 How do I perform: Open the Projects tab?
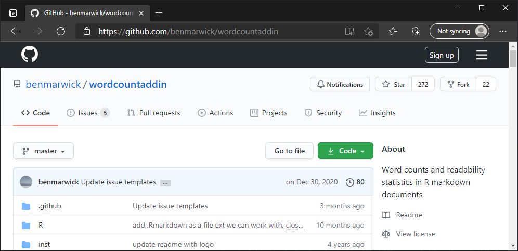[x=268, y=113]
